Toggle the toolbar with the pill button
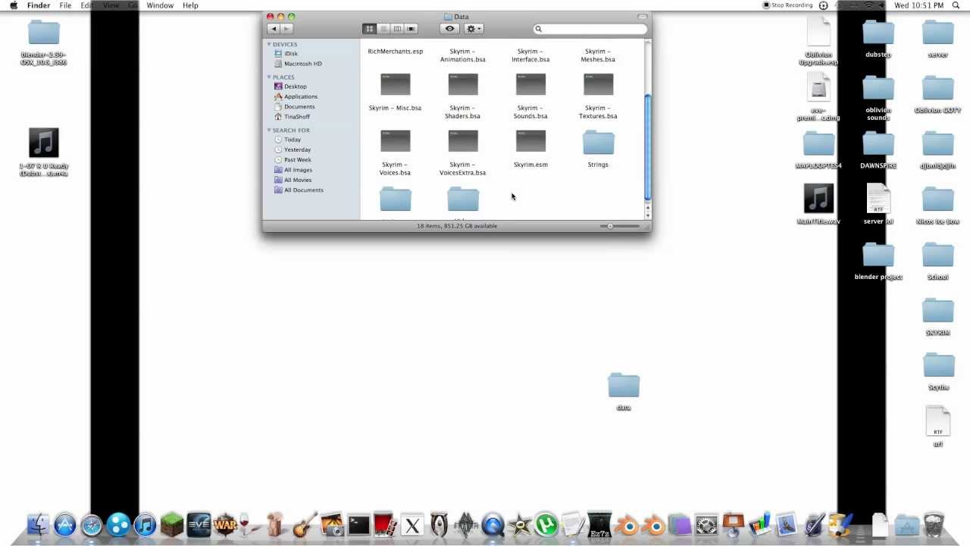This screenshot has width=970, height=546. [x=643, y=16]
